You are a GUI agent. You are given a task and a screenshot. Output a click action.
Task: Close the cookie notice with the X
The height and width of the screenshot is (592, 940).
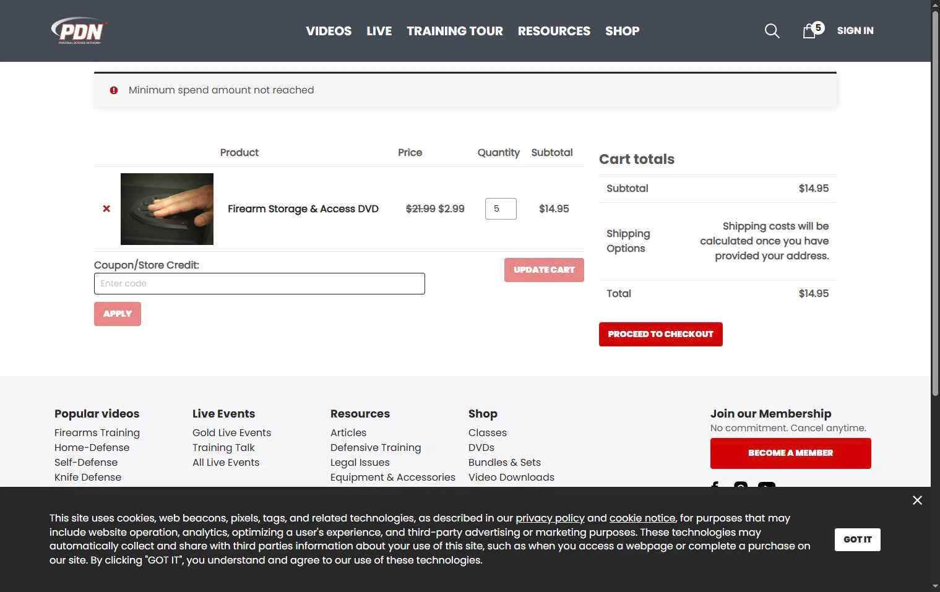tap(917, 500)
